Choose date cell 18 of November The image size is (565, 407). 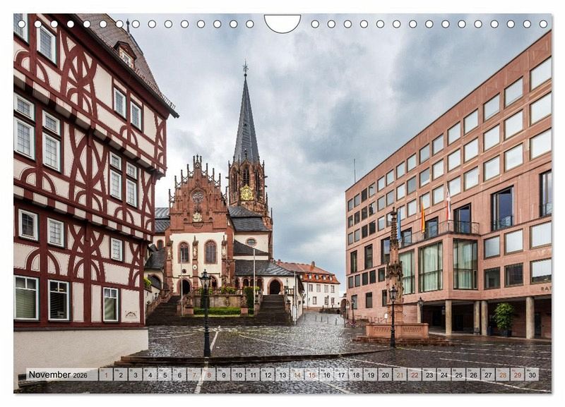click(356, 375)
